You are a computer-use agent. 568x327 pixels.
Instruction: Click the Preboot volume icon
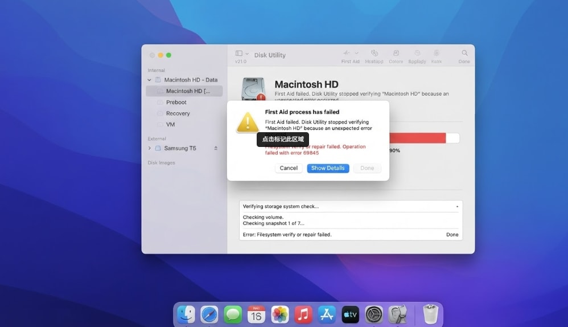[x=160, y=102]
